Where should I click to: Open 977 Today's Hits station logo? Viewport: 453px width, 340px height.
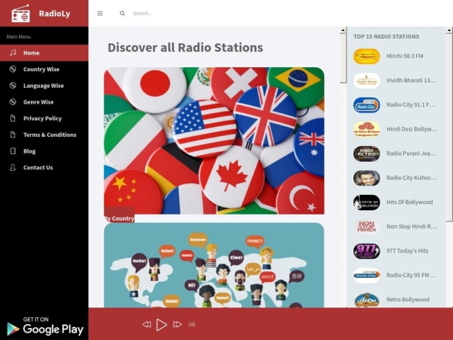pos(367,251)
